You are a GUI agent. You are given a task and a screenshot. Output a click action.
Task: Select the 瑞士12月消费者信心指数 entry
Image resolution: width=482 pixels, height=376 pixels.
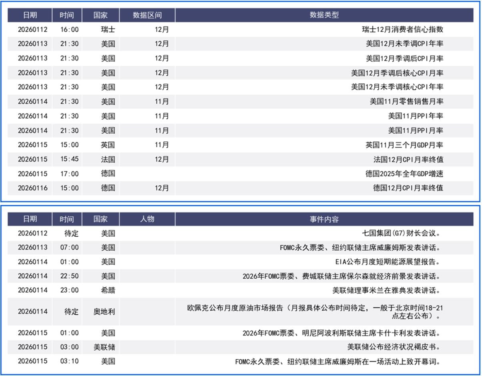pos(402,29)
